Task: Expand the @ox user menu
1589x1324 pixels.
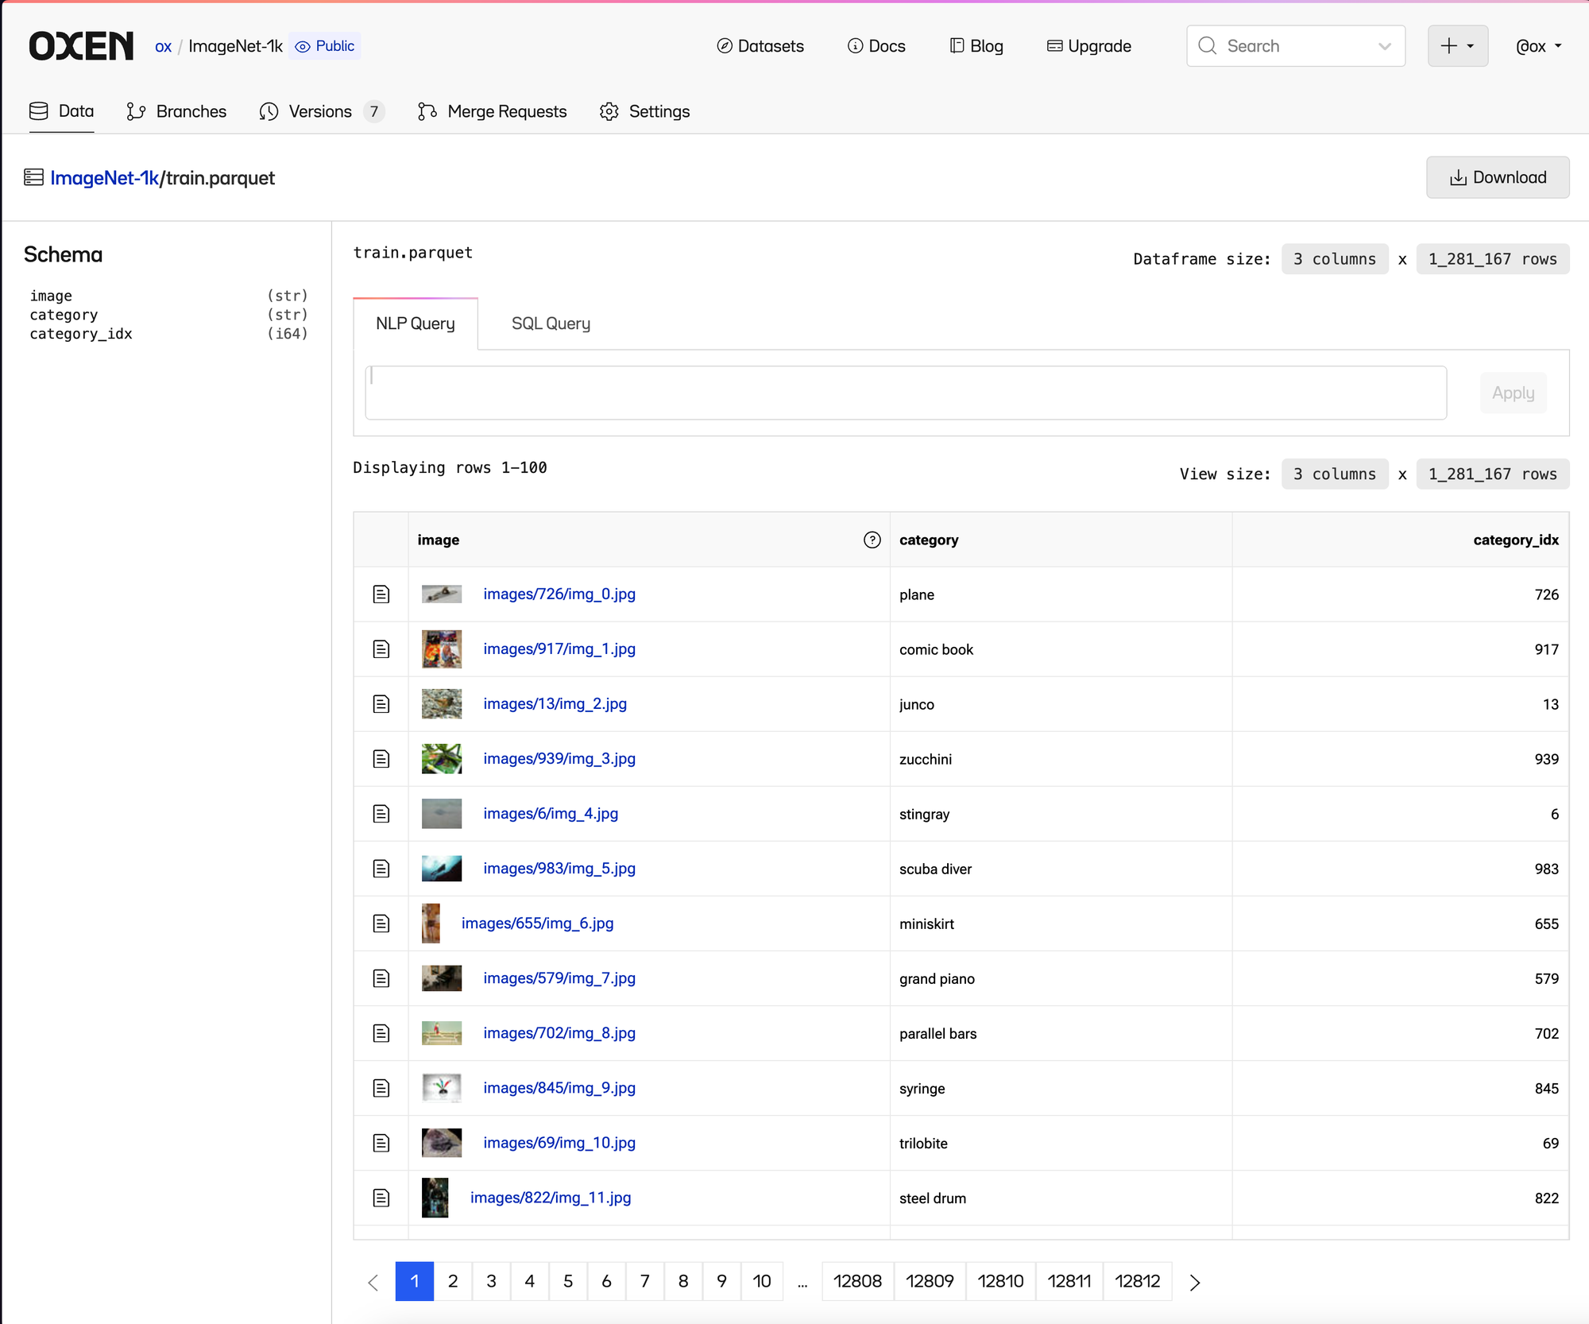Action: point(1539,46)
